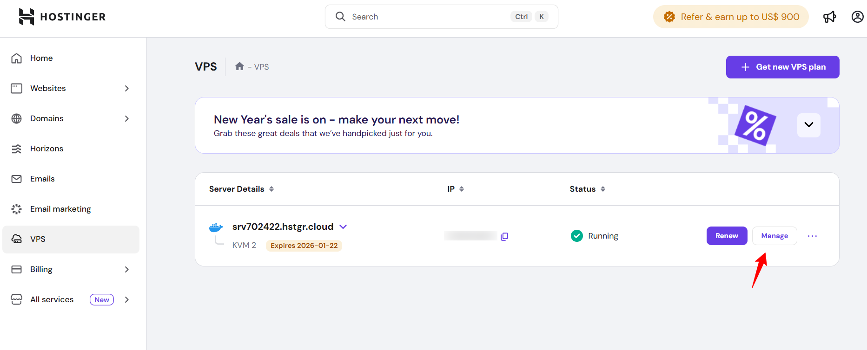Screen dimensions: 867x350
Task: Click the VPS server icon in sidebar
Action: click(17, 239)
